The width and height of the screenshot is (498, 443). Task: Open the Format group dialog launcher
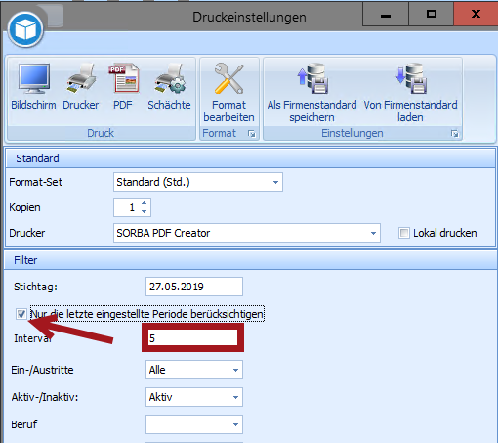(252, 134)
